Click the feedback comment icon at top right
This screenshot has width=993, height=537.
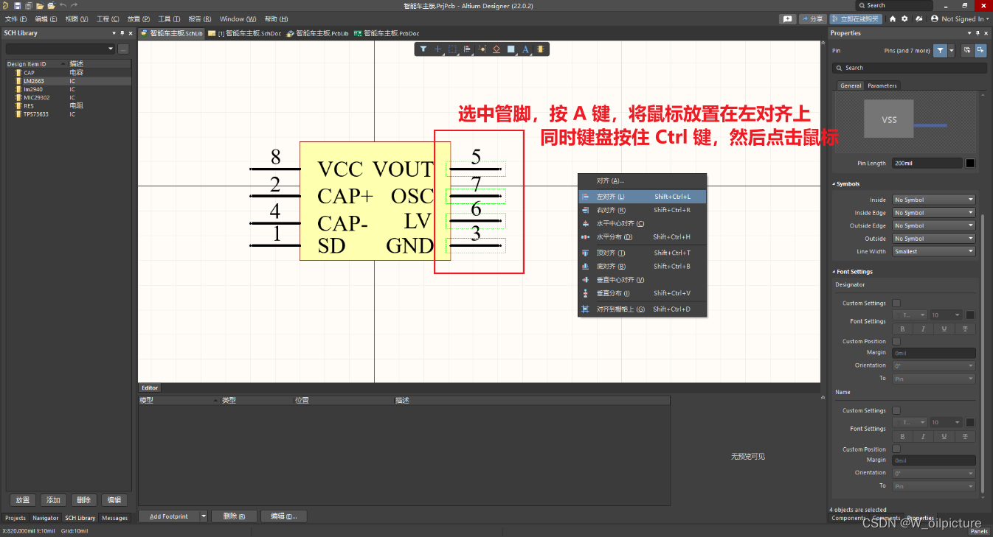[x=788, y=18]
